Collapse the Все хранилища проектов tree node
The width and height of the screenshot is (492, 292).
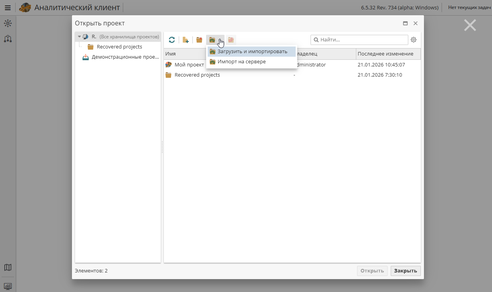pyautogui.click(x=79, y=36)
